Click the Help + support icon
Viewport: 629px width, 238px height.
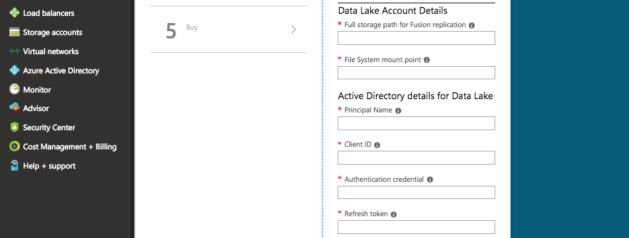15,166
